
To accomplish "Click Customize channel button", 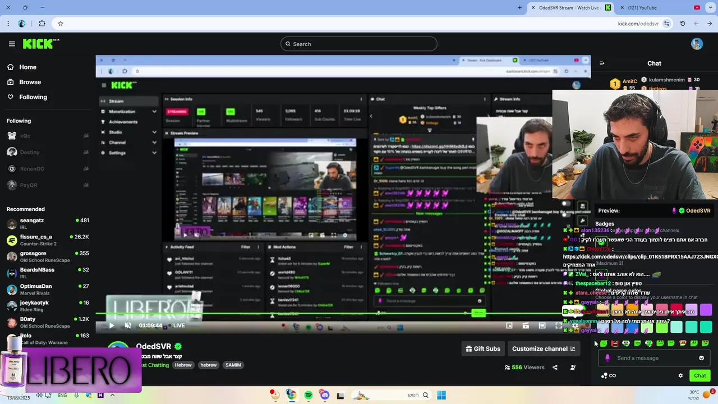I will click(544, 348).
